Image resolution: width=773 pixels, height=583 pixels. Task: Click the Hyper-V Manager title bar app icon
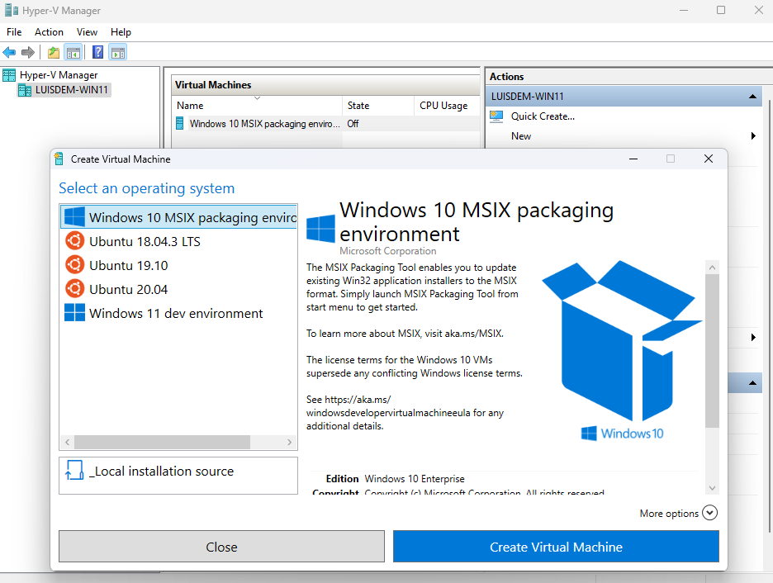[12, 11]
